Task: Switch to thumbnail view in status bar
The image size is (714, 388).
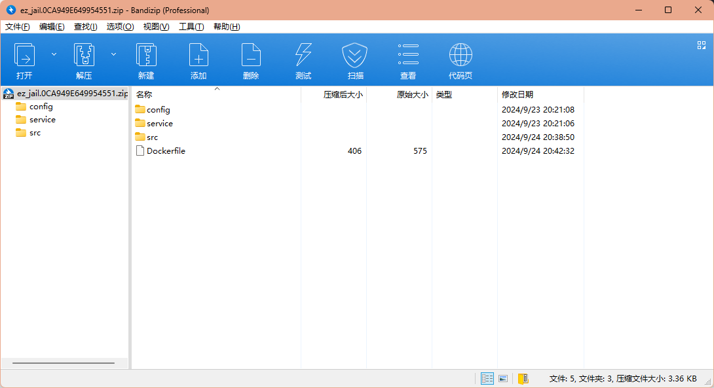Action: click(503, 378)
